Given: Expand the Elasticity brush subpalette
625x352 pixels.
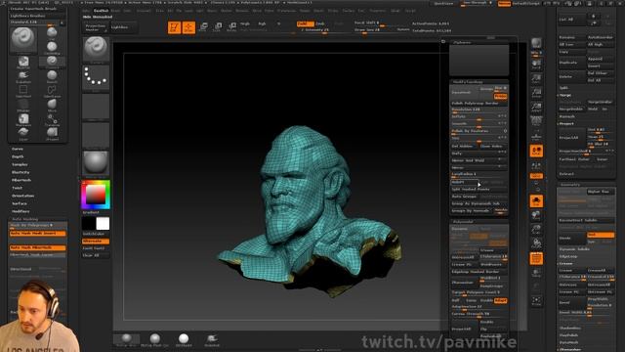Looking at the screenshot, I should point(21,172).
